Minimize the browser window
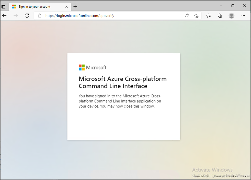Screen dimensions: 251x180 (221, 6)
